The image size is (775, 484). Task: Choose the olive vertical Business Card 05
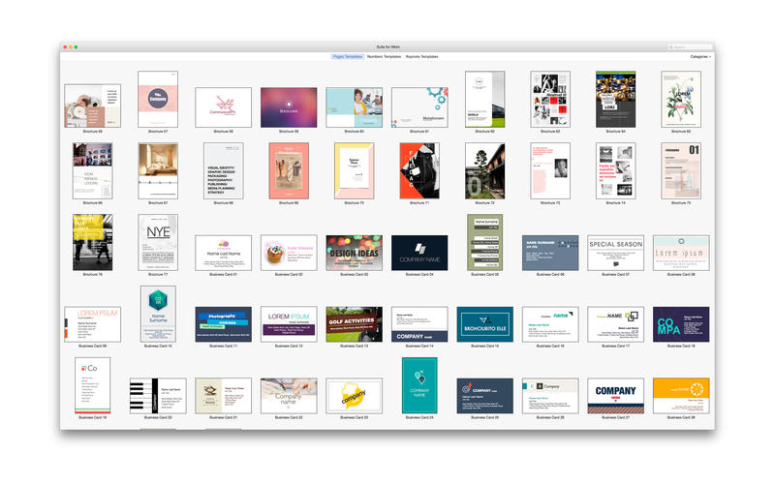coord(485,242)
